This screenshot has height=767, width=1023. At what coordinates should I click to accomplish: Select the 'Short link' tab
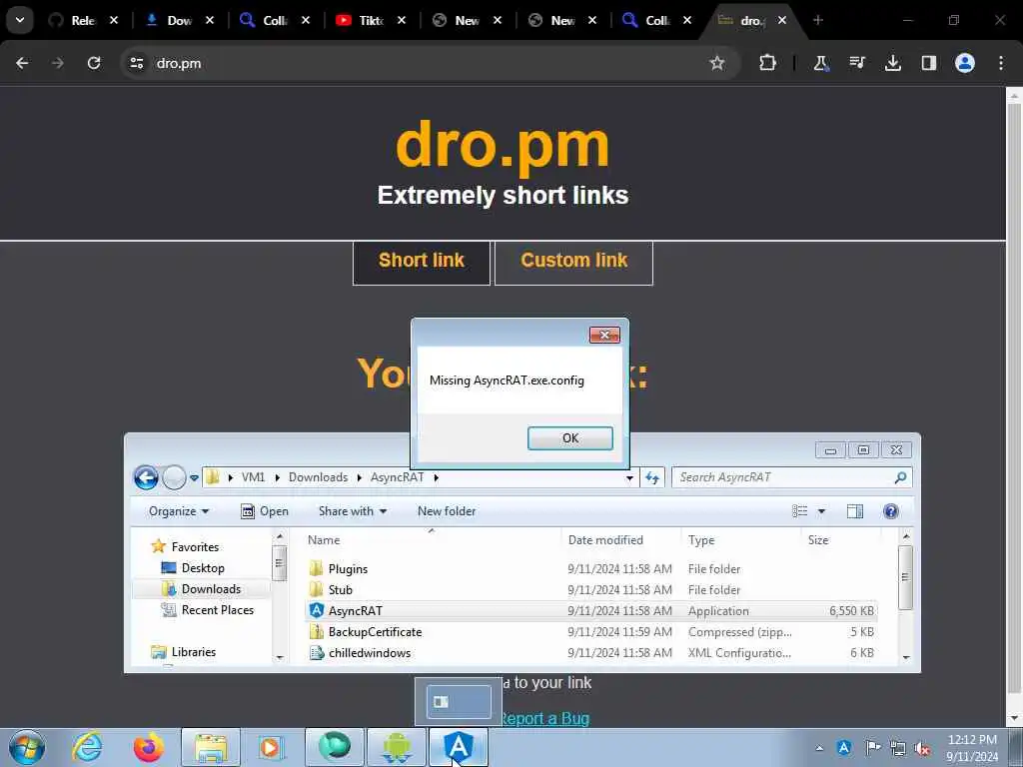(422, 263)
